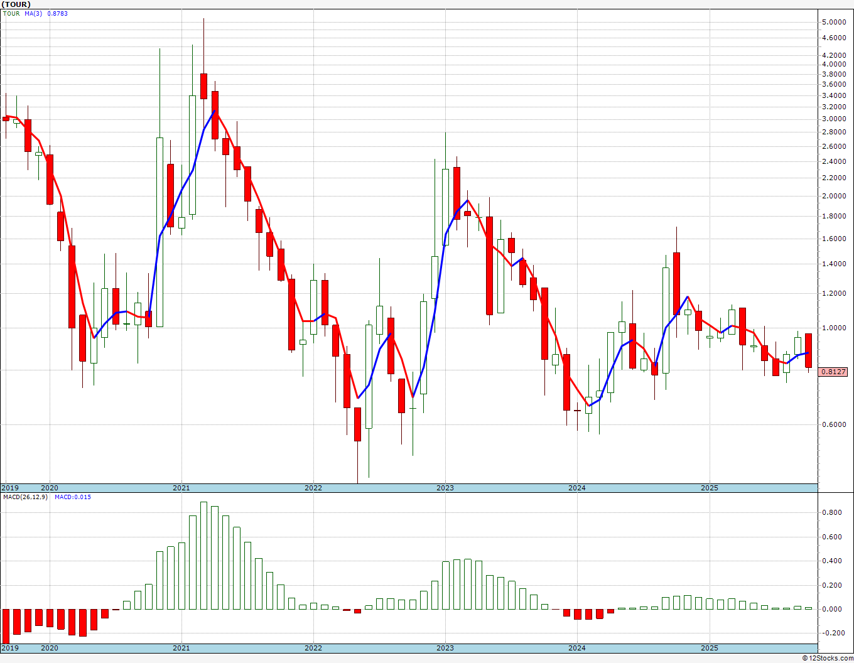Select the TOUR legend label
This screenshot has width=854, height=663.
pos(11,13)
